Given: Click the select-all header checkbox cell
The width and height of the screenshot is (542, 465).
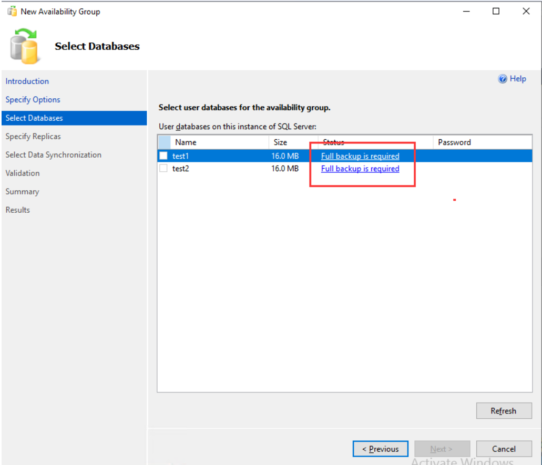Looking at the screenshot, I should (164, 142).
